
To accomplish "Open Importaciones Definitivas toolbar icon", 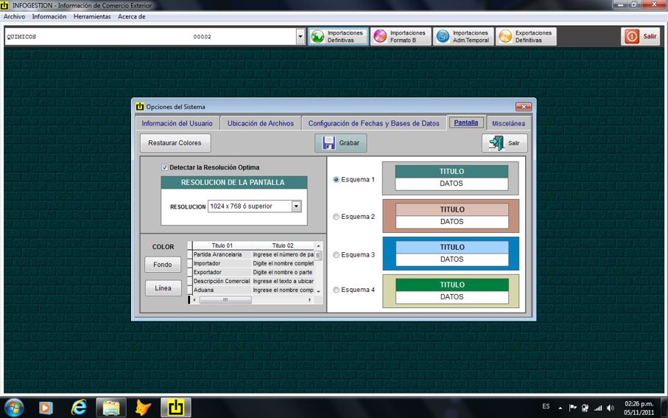I will [317, 37].
